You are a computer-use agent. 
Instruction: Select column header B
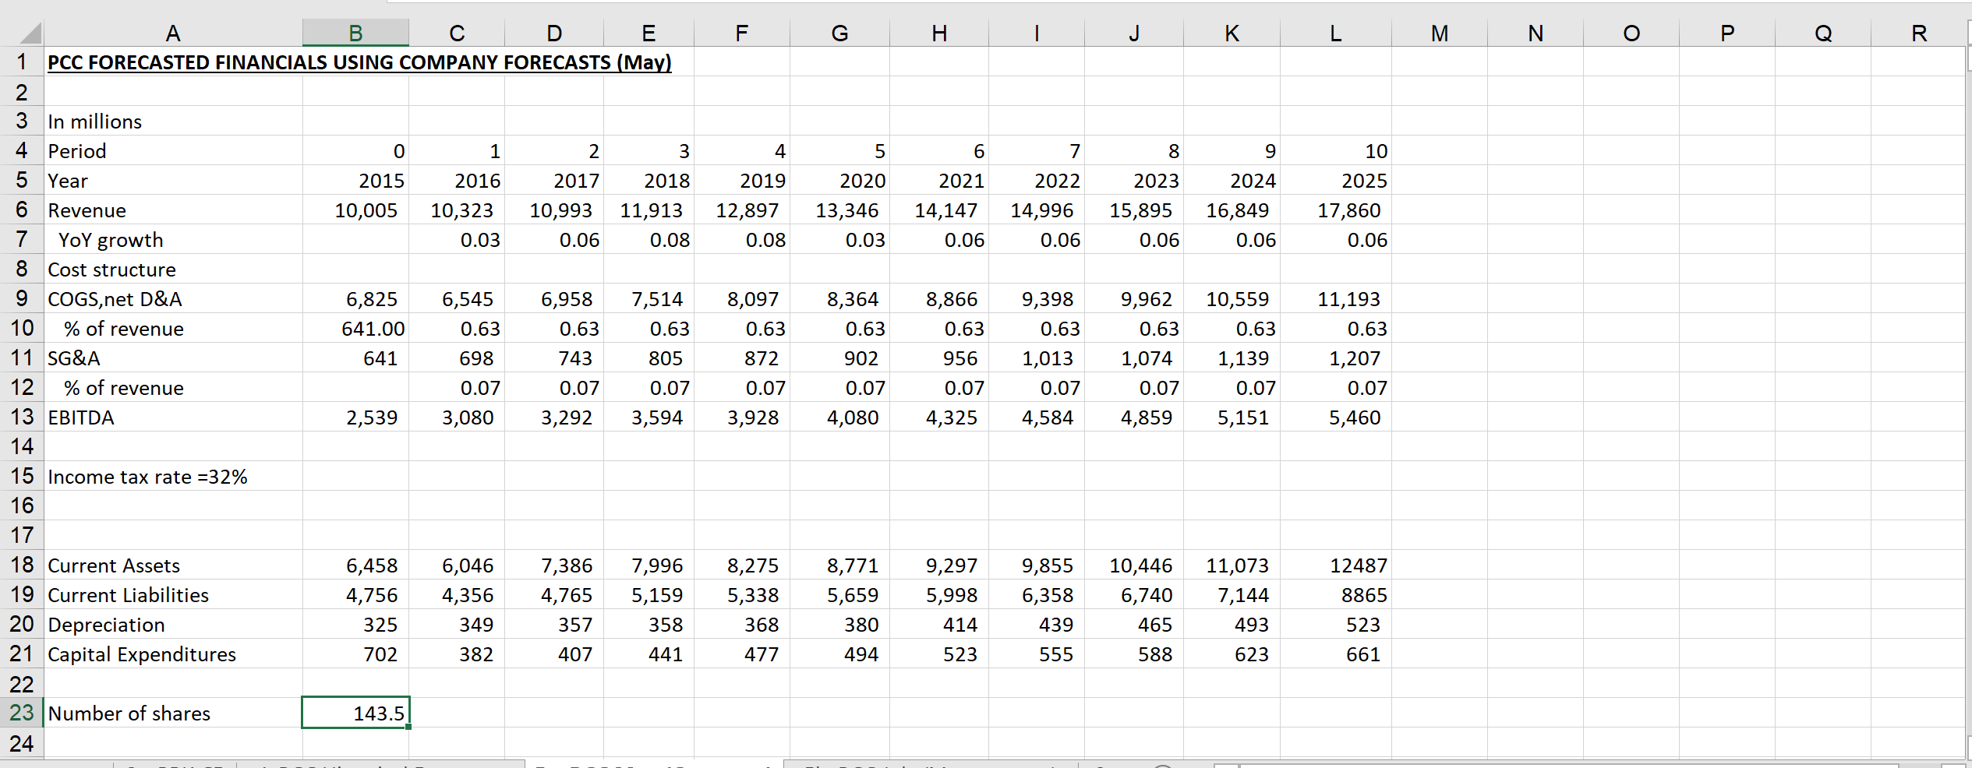[x=355, y=33]
